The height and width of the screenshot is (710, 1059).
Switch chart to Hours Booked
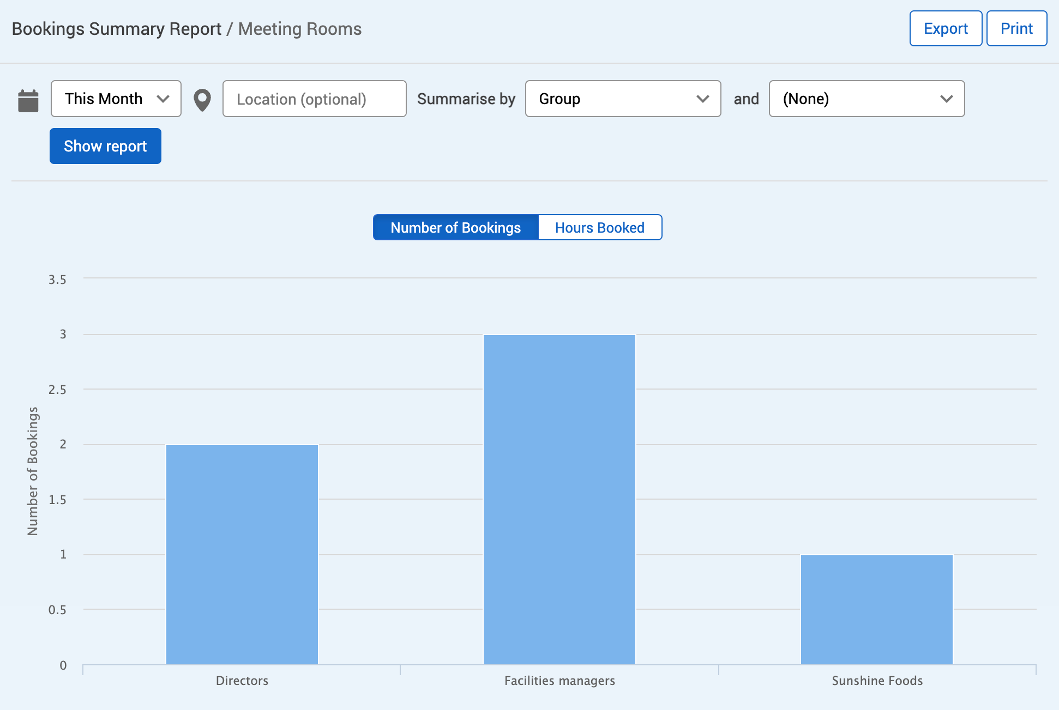pos(599,227)
